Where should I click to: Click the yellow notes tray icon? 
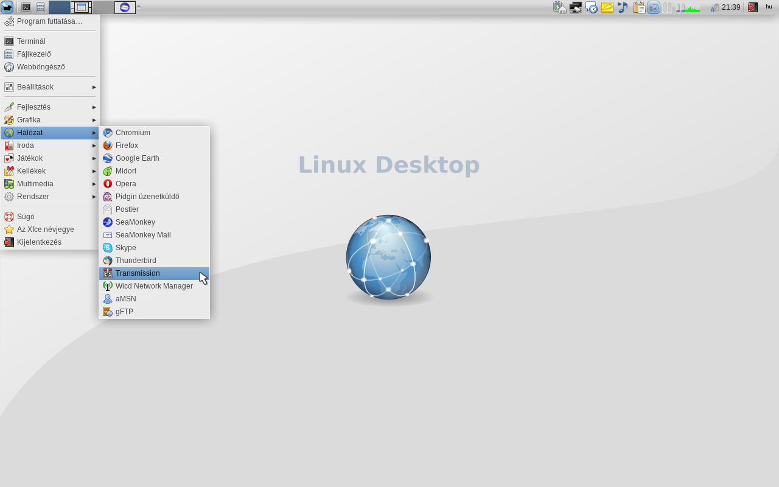(607, 7)
